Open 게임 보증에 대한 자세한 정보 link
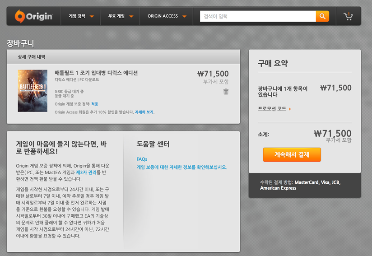This screenshot has height=256, width=372. pyautogui.click(x=182, y=167)
